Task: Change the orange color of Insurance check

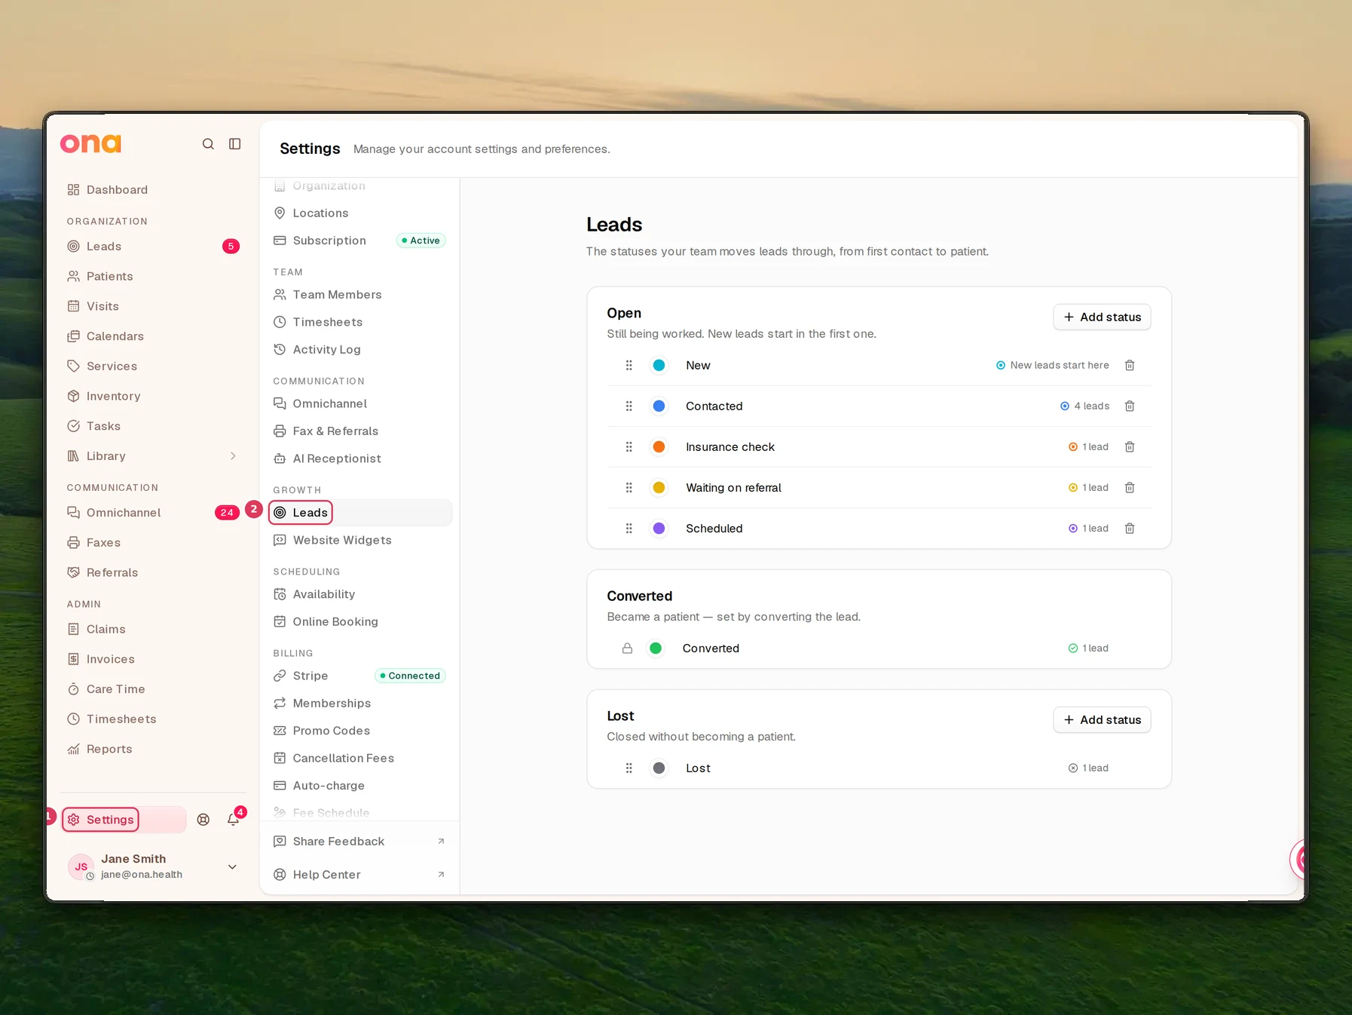Action: 659,446
